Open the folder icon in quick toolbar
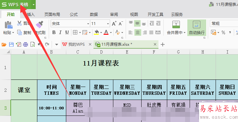Screen dimensions: 238x122 coord(4,44)
